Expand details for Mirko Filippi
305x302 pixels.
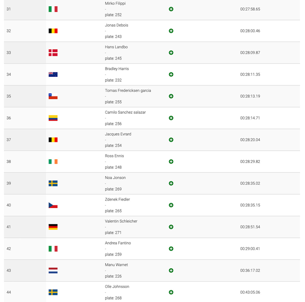(171, 9)
